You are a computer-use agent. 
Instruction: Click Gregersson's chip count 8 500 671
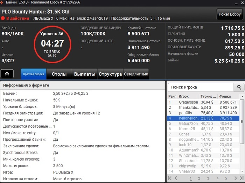coord(228,102)
